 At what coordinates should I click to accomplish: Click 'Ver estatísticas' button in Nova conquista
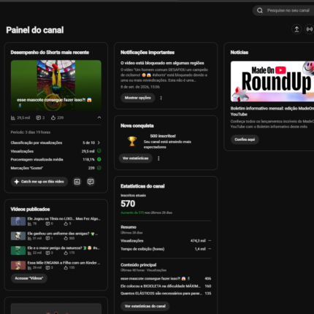pos(136,158)
